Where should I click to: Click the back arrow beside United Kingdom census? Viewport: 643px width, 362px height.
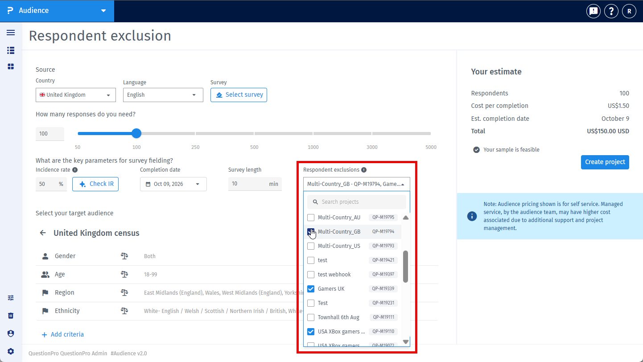[x=43, y=233]
